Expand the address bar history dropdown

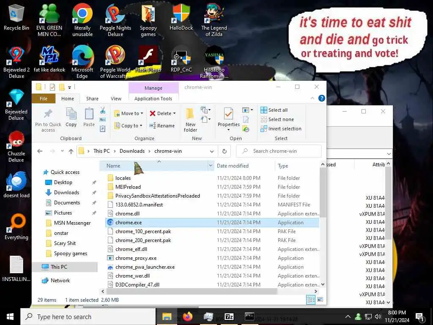point(212,151)
